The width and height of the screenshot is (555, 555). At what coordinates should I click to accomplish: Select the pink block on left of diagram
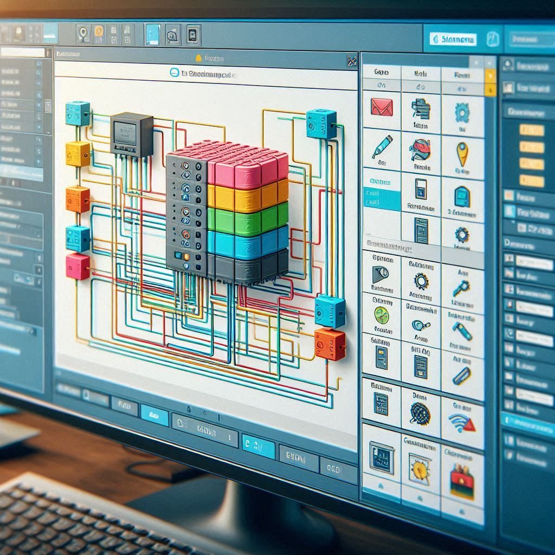tap(78, 266)
